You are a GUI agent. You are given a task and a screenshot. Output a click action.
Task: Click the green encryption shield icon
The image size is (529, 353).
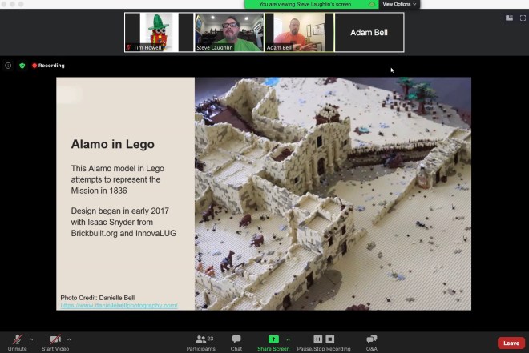22,66
